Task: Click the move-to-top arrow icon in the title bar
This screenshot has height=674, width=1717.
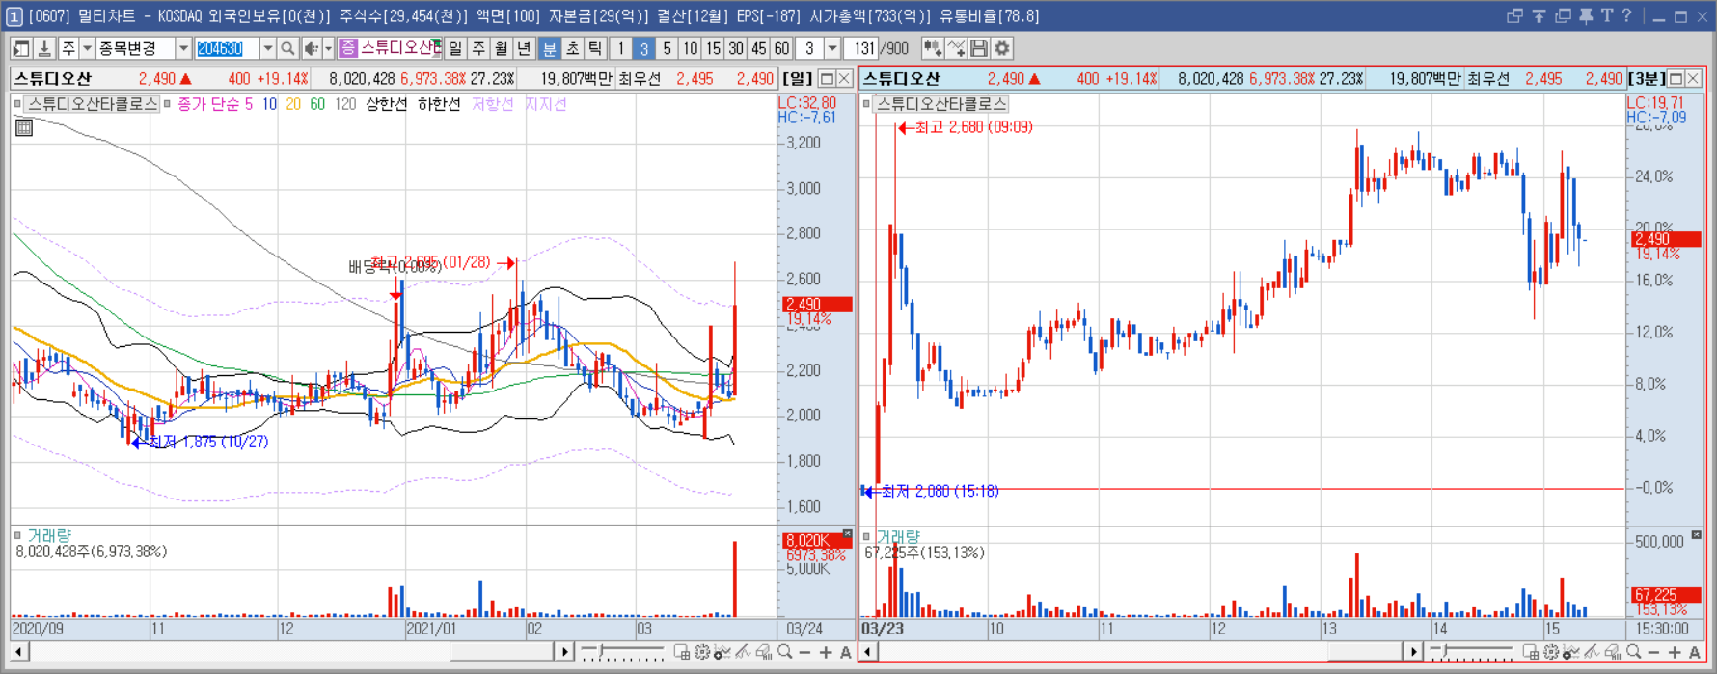Action: tap(1539, 16)
